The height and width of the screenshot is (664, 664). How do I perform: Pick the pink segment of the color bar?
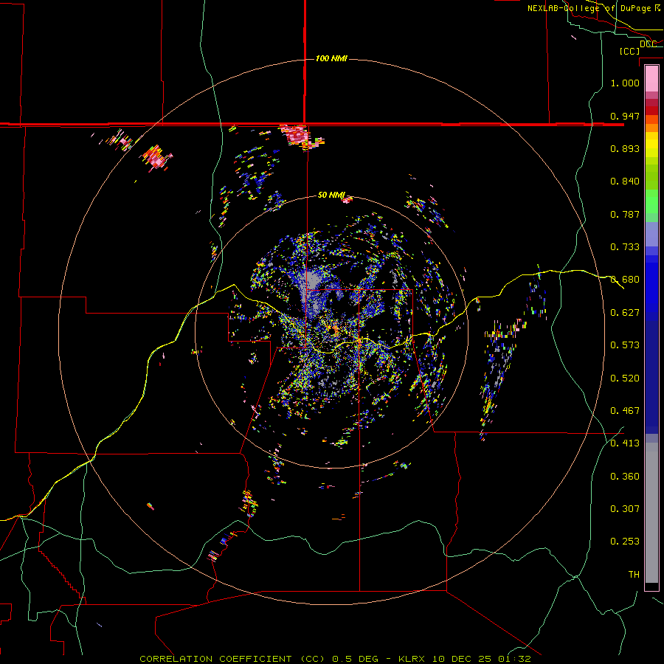651,79
